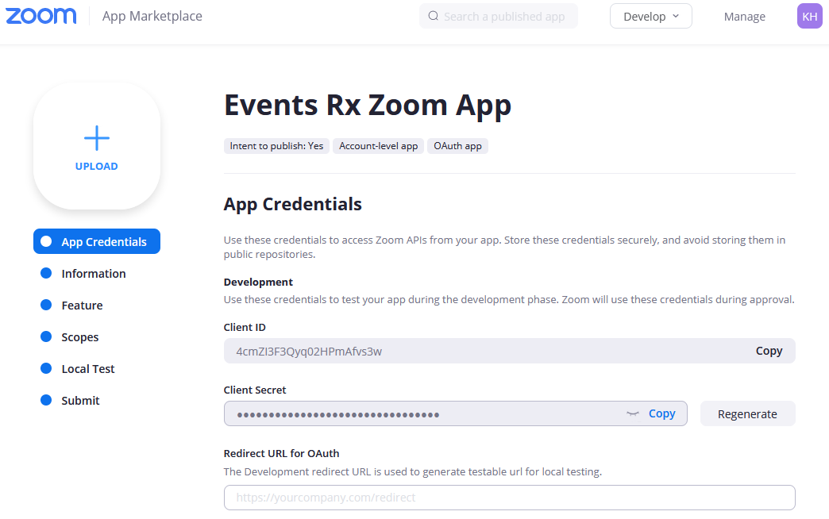This screenshot has width=829, height=519.
Task: Click the Submit step circle
Action: [46, 401]
